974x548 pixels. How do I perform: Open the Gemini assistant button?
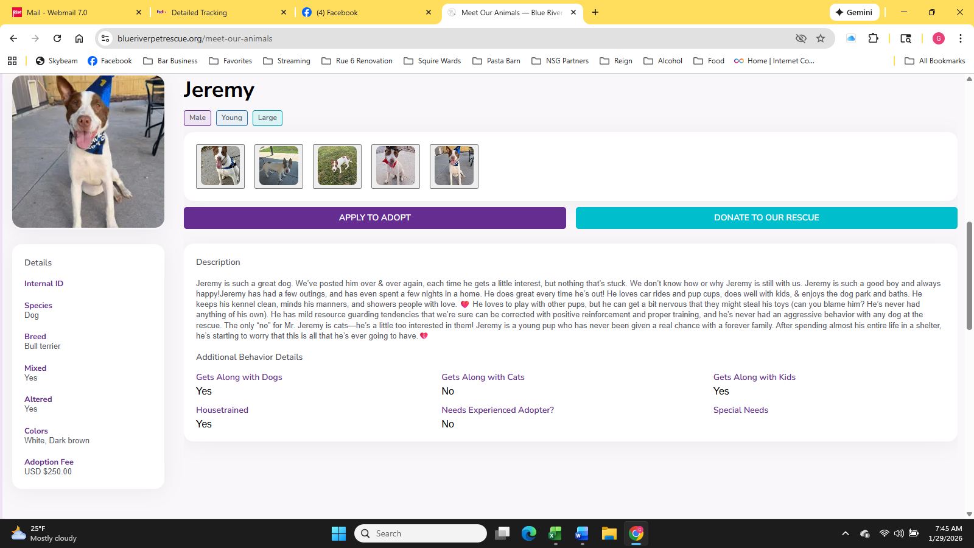(x=853, y=12)
